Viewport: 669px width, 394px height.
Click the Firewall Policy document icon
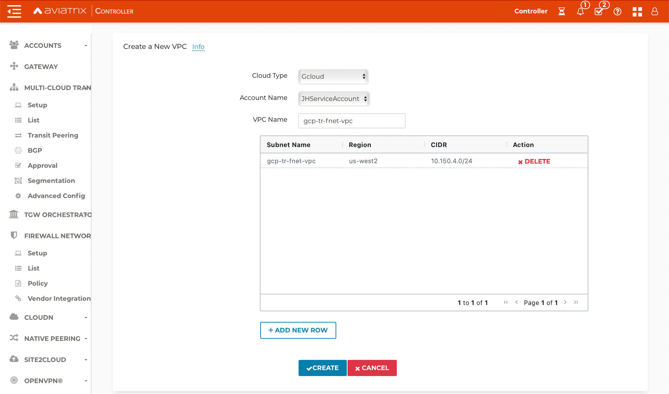[x=18, y=283]
